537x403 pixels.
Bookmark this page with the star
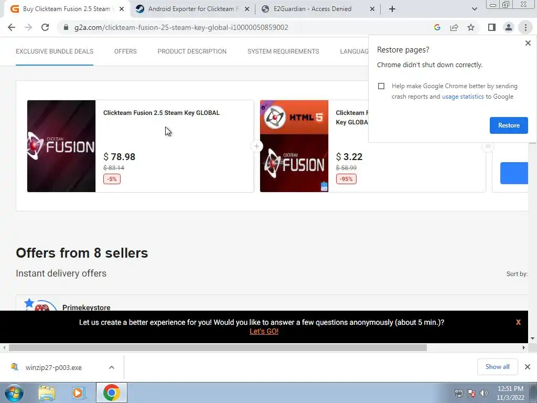click(471, 27)
